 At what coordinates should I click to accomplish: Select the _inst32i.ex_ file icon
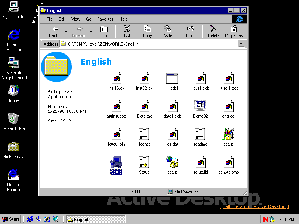144,78
